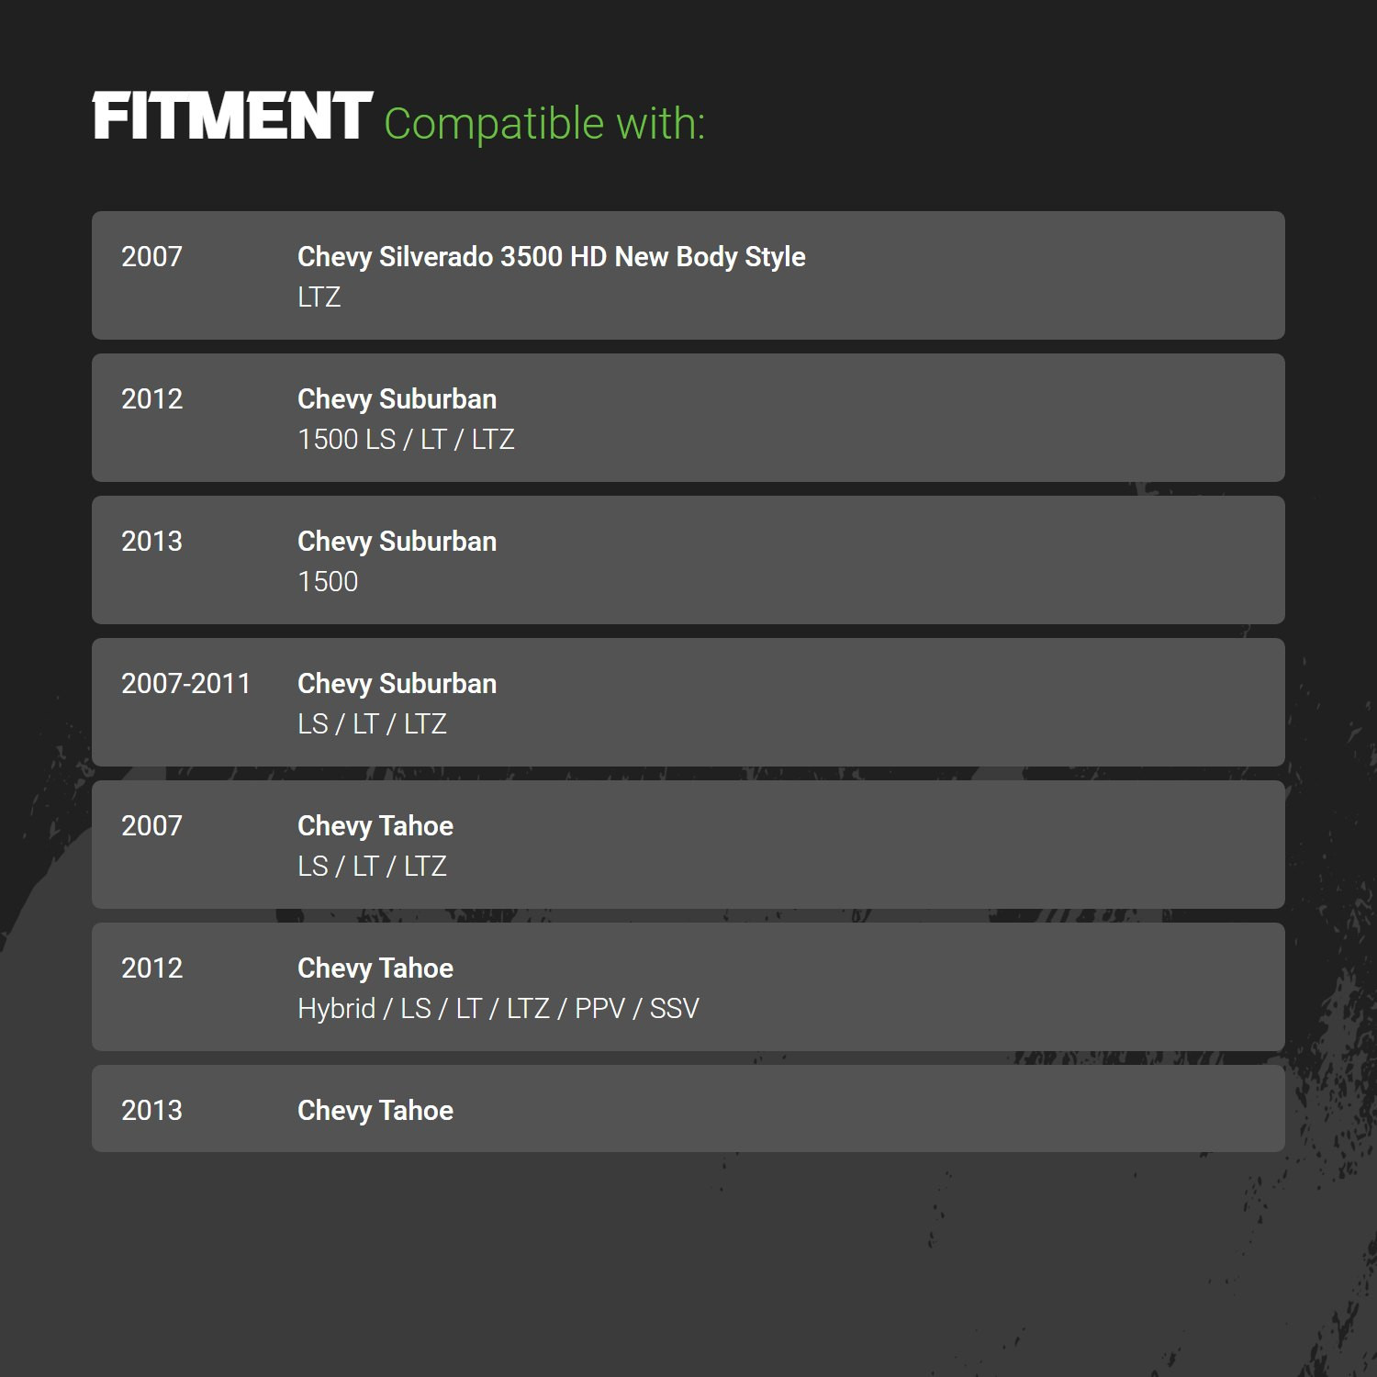The height and width of the screenshot is (1377, 1377).
Task: Click the LTZ trim under Silverado
Action: pos(319,297)
